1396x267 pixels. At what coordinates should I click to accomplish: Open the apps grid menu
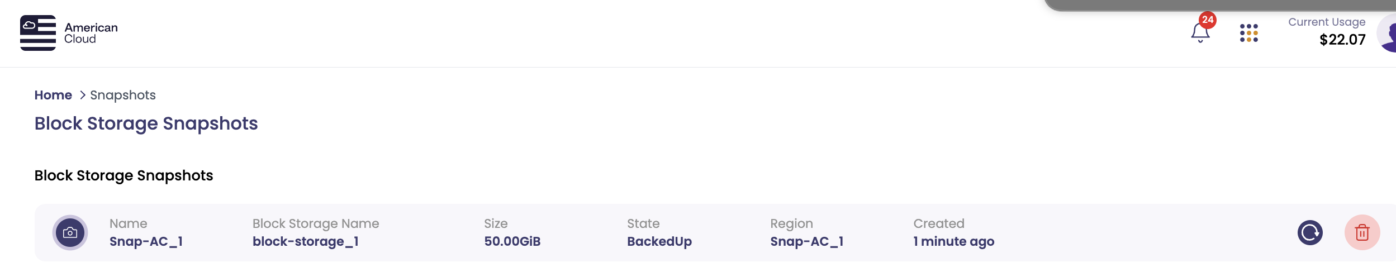click(x=1248, y=33)
